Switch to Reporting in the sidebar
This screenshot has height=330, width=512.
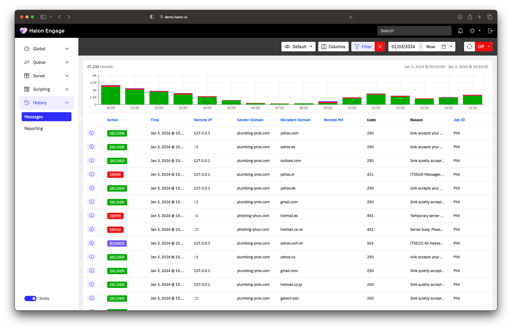pyautogui.click(x=34, y=128)
